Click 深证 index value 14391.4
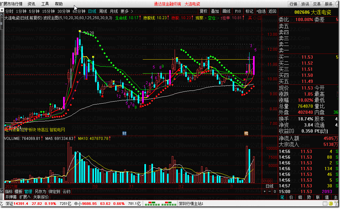341x209 pixels. [x=21, y=204]
